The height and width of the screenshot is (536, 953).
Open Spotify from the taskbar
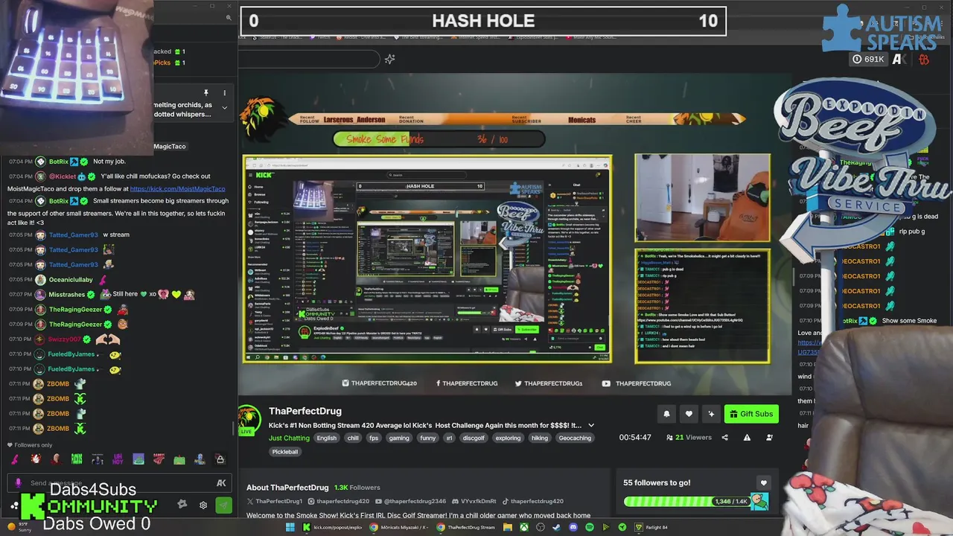tap(589, 527)
